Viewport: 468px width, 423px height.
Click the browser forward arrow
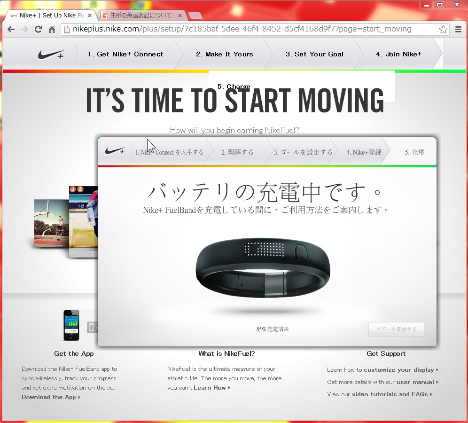click(25, 29)
